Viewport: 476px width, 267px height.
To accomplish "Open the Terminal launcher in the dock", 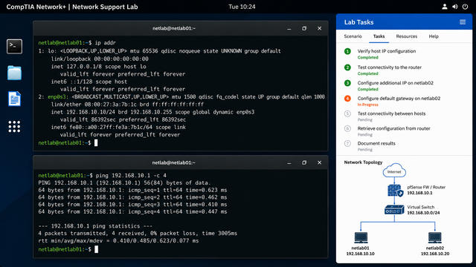I will click(x=14, y=46).
